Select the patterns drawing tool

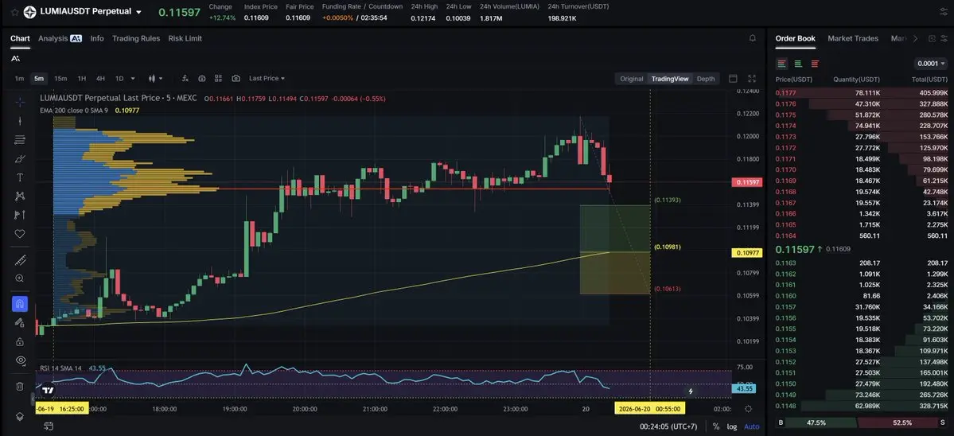[20, 196]
